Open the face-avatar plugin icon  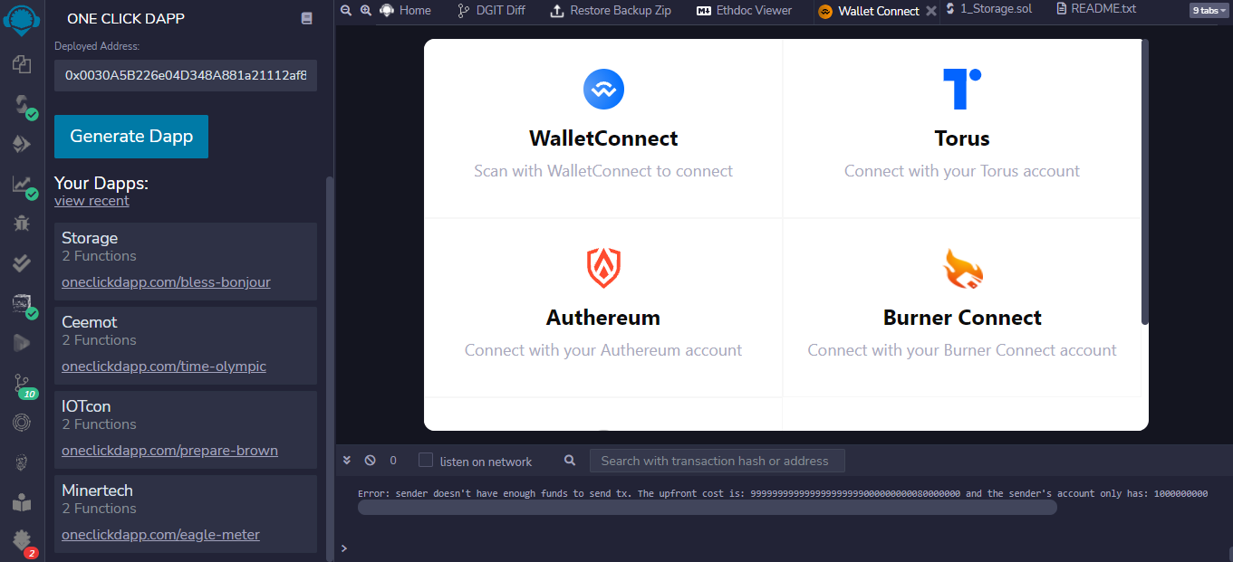[22, 462]
